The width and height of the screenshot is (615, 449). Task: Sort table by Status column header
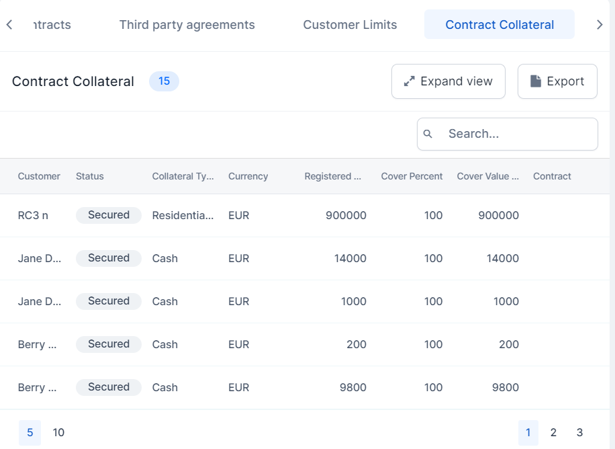[90, 176]
